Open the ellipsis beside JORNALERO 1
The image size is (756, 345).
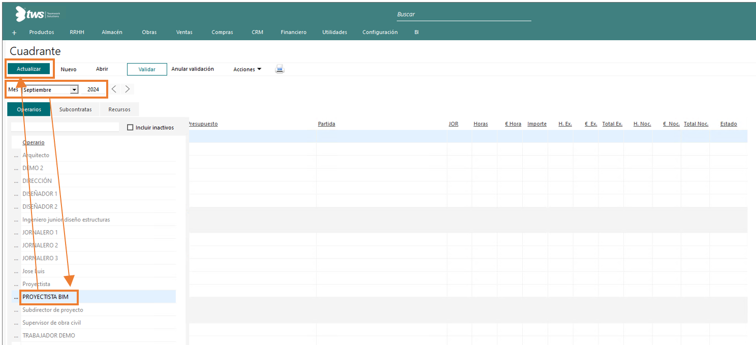[16, 233]
